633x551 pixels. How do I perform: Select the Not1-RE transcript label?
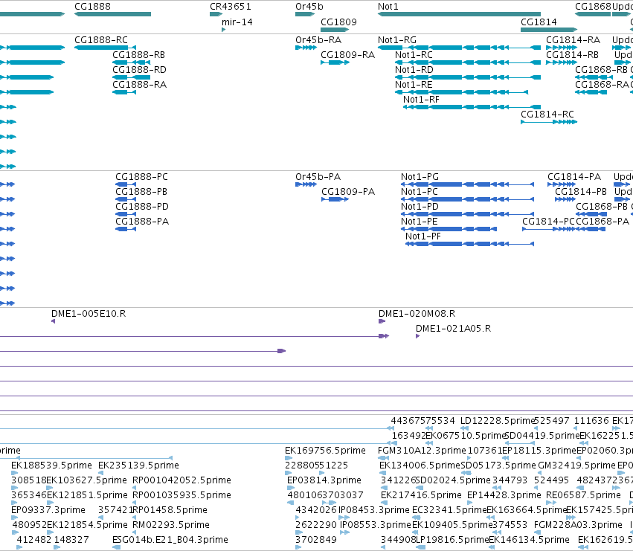(414, 85)
